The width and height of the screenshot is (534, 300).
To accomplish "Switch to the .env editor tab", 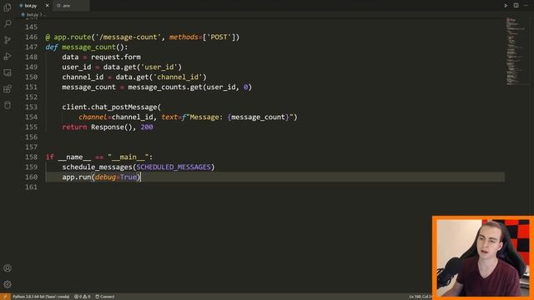I will pyautogui.click(x=71, y=6).
